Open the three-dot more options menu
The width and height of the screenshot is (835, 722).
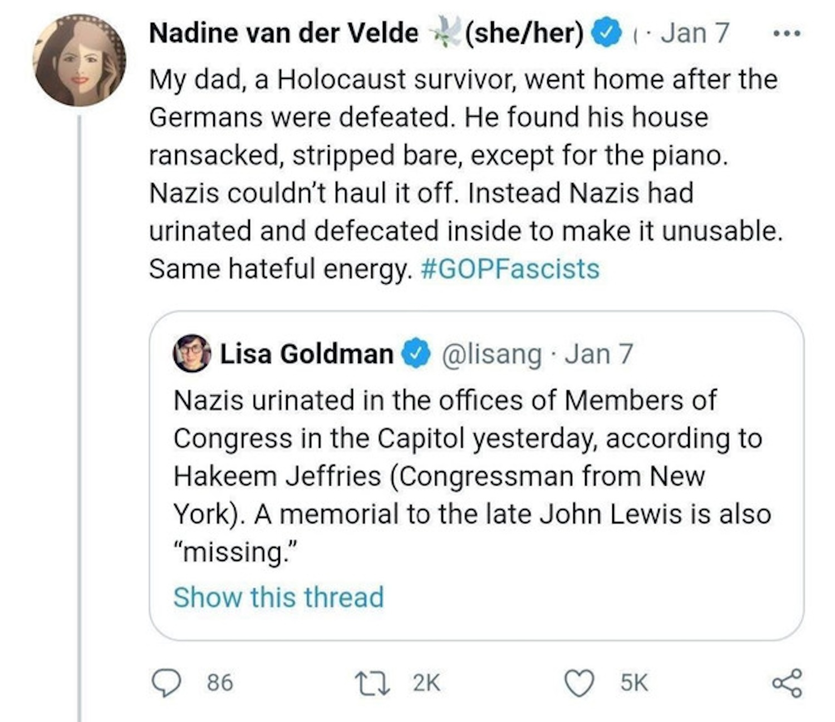788,34
